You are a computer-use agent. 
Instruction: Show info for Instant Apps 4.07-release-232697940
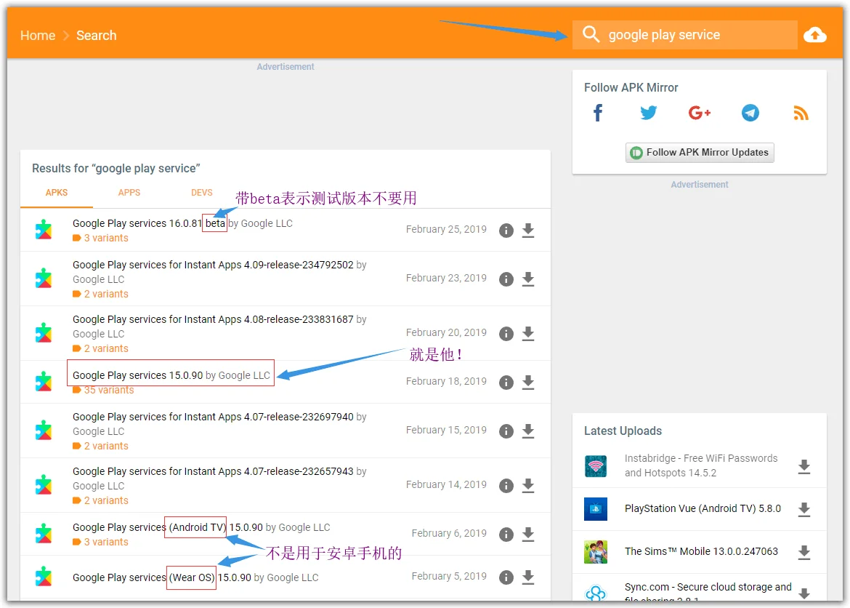point(506,431)
